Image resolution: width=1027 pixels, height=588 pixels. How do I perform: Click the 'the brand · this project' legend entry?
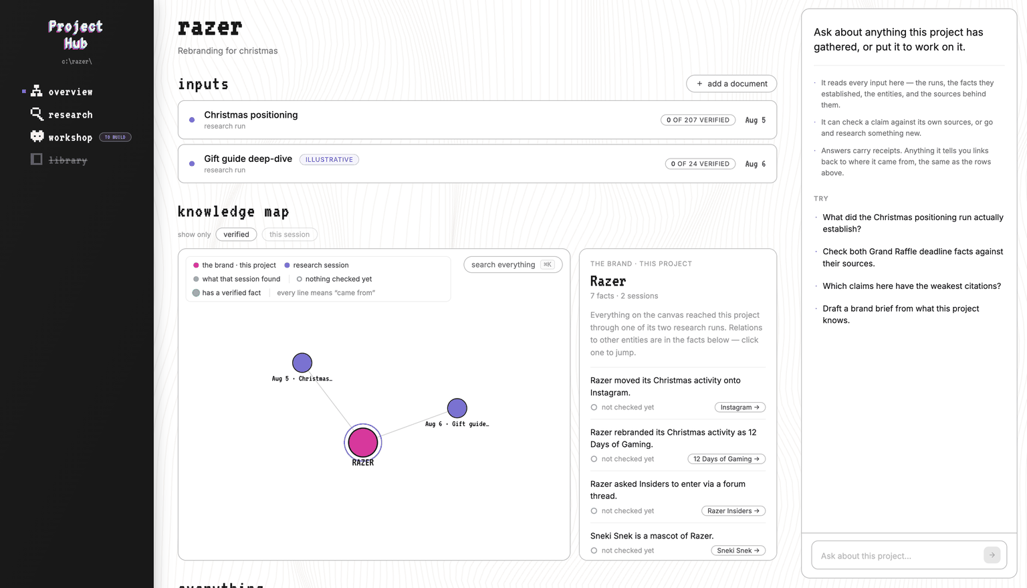pos(234,265)
